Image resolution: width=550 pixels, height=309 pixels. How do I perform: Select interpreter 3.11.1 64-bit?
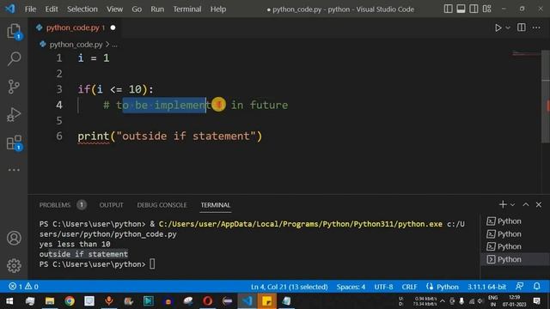(x=486, y=287)
